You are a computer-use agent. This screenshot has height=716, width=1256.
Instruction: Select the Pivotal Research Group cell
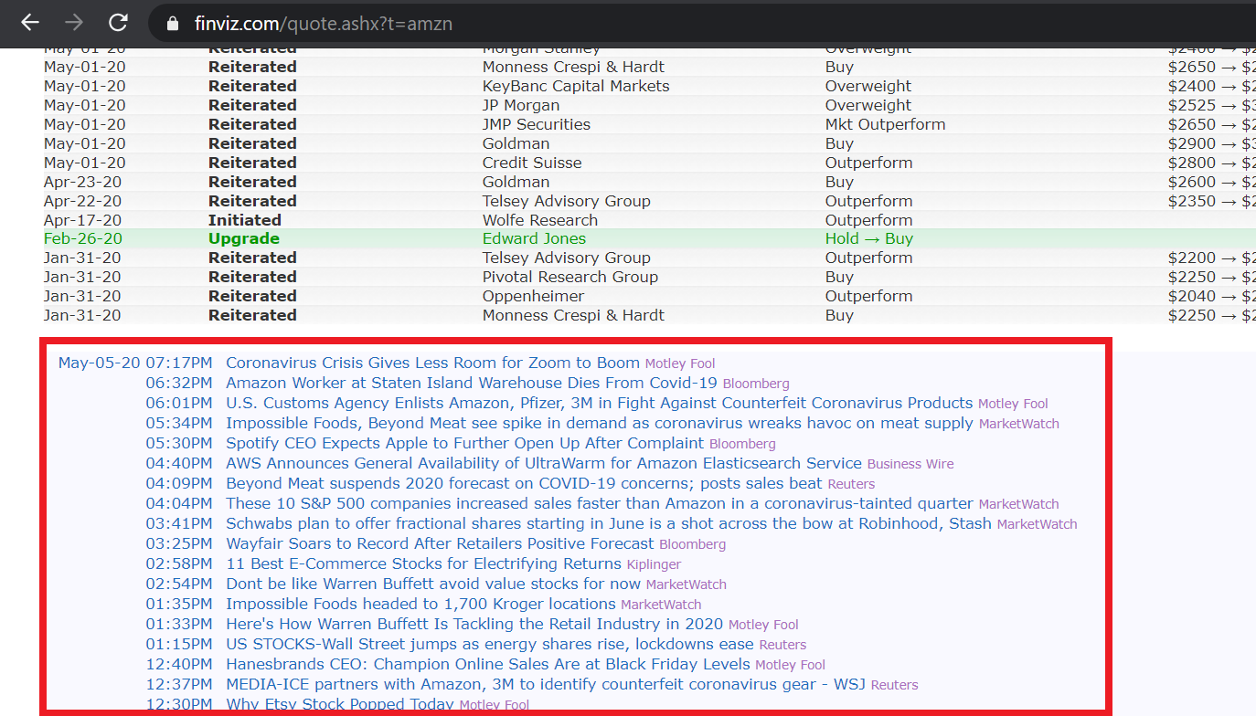tap(570, 277)
